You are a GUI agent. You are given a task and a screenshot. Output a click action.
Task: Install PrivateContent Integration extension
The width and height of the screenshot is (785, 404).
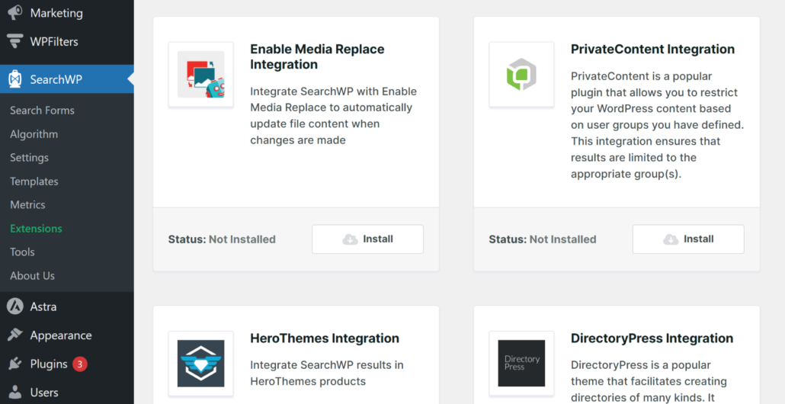tap(688, 239)
